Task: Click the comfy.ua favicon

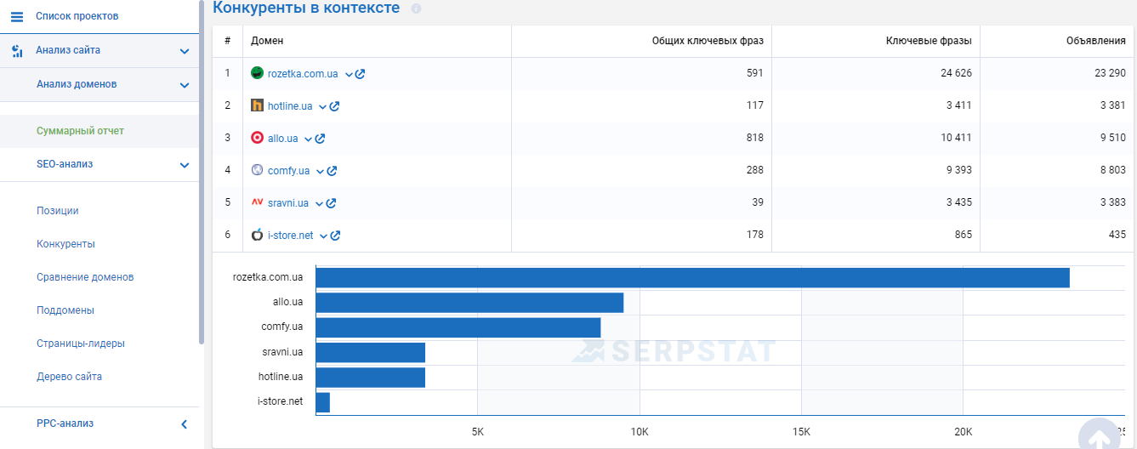Action: point(257,170)
